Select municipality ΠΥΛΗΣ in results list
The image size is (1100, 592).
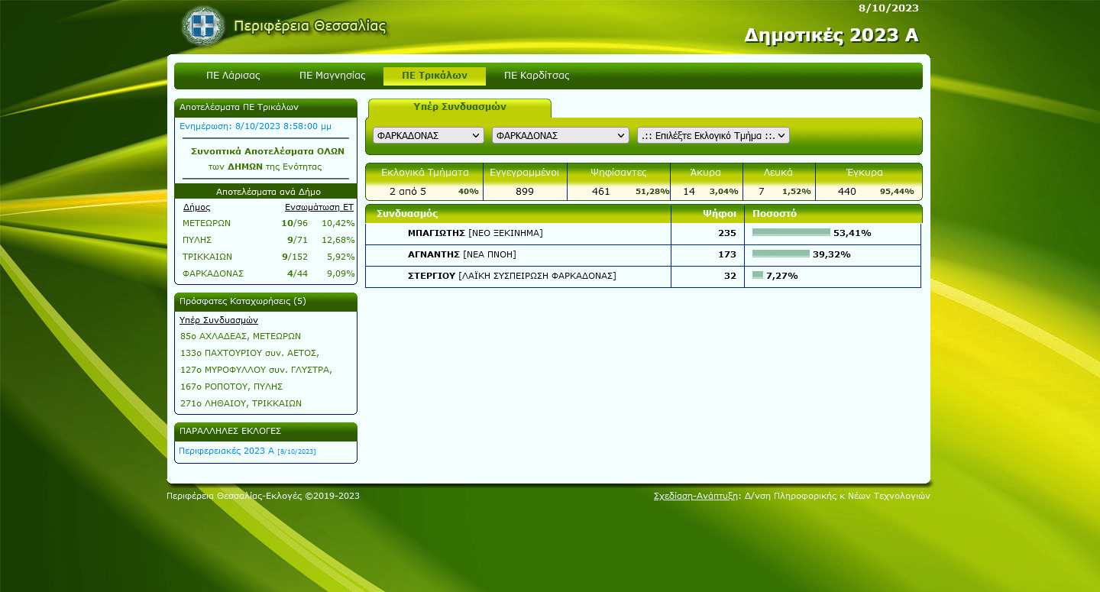pyautogui.click(x=197, y=240)
